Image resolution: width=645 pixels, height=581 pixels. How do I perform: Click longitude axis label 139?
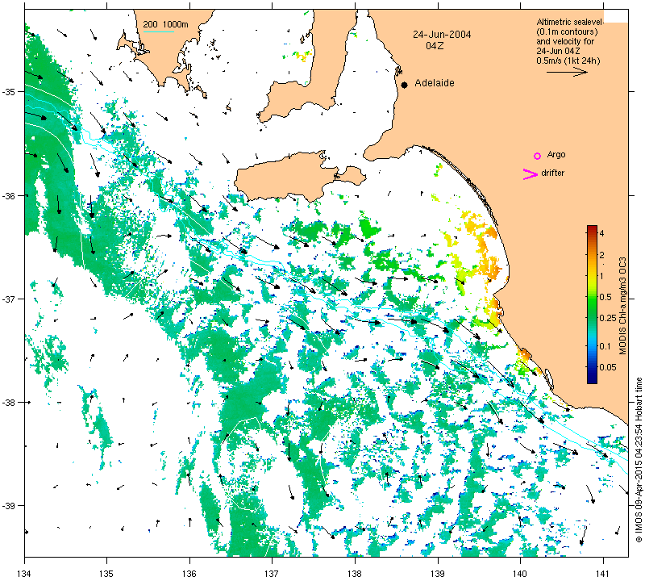[438, 573]
